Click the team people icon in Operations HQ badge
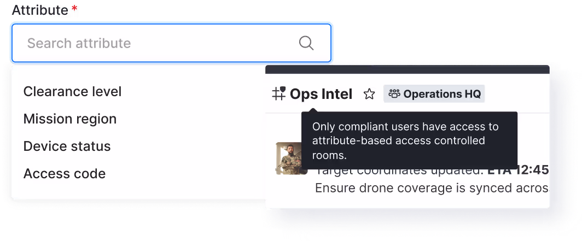The image size is (582, 241). pyautogui.click(x=394, y=94)
